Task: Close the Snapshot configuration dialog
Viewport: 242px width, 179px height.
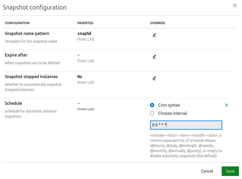Action: [235, 6]
